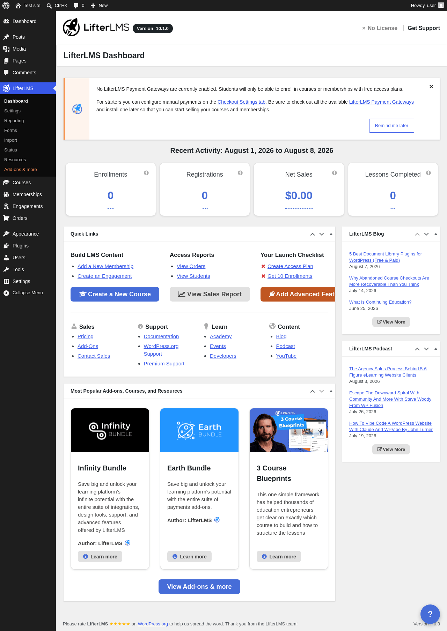Click the Orders cart icon
The height and width of the screenshot is (631, 447).
(x=6, y=218)
